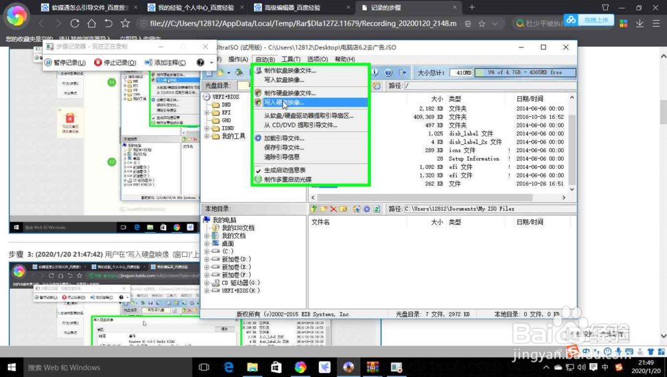Image resolution: width=667 pixels, height=377 pixels.
Task: Click 停止记录 in Steps Recorder
Action: (115, 63)
